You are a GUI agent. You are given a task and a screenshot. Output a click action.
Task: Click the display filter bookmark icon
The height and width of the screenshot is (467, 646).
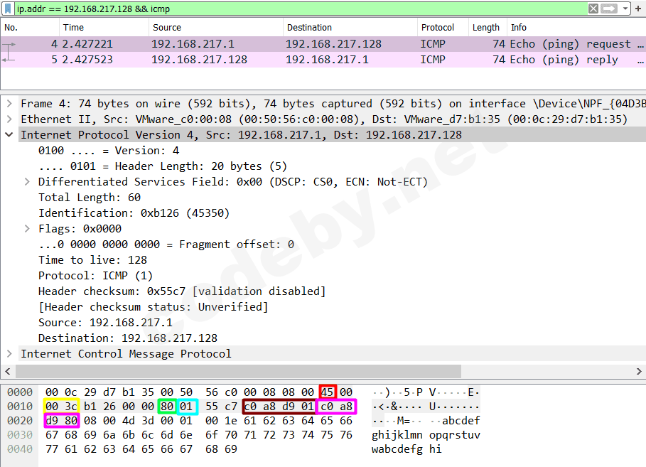8,9
